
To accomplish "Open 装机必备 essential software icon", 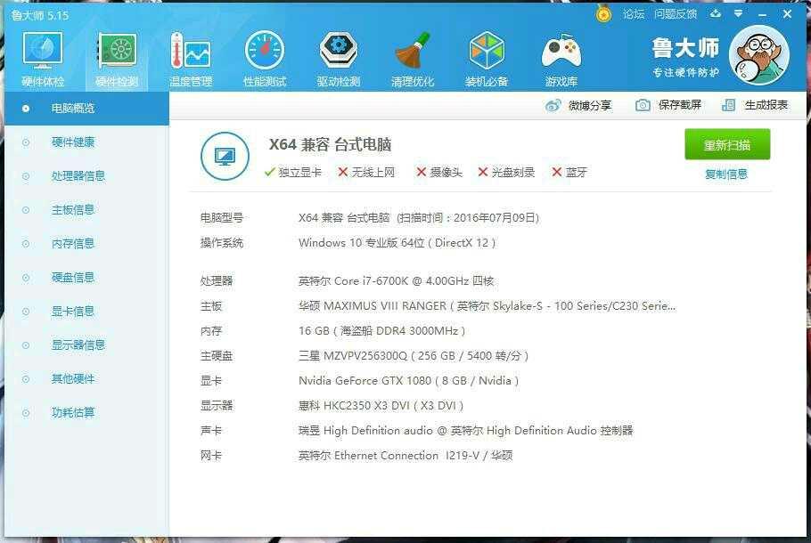I will click(487, 58).
